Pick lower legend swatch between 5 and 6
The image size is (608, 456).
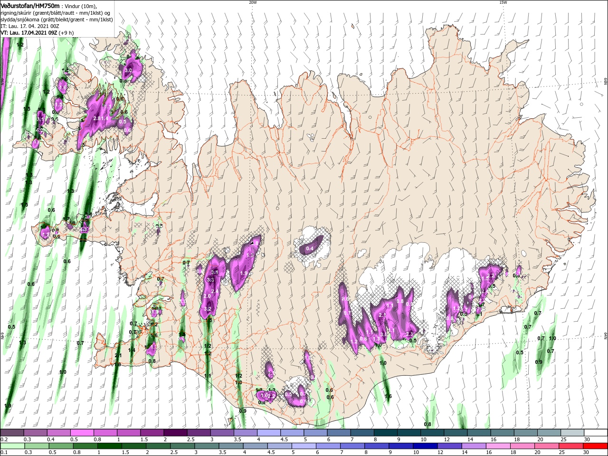(x=303, y=446)
